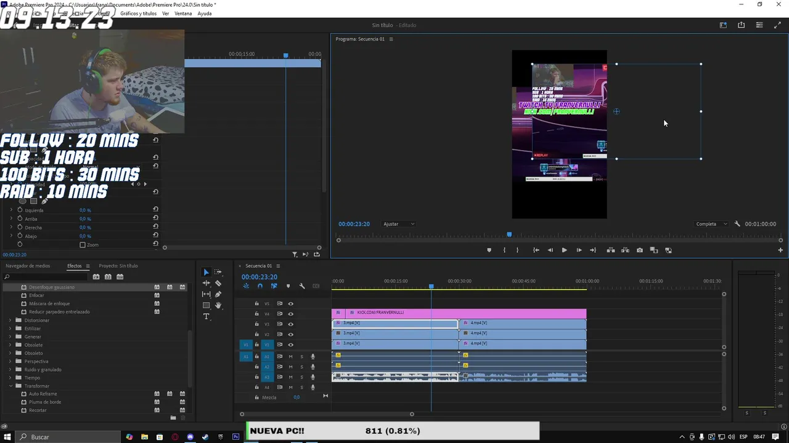Mark In point in Program monitor

504,250
